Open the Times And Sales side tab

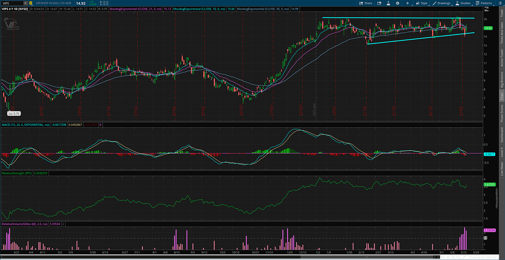[x=502, y=32]
